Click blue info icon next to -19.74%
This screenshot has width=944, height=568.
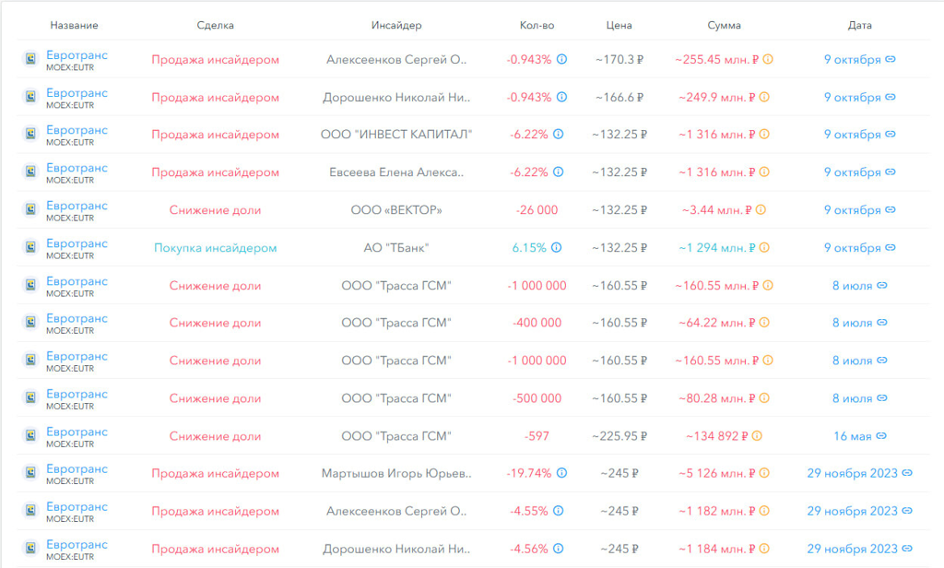(561, 473)
